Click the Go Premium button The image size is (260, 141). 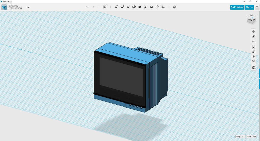coord(237,7)
